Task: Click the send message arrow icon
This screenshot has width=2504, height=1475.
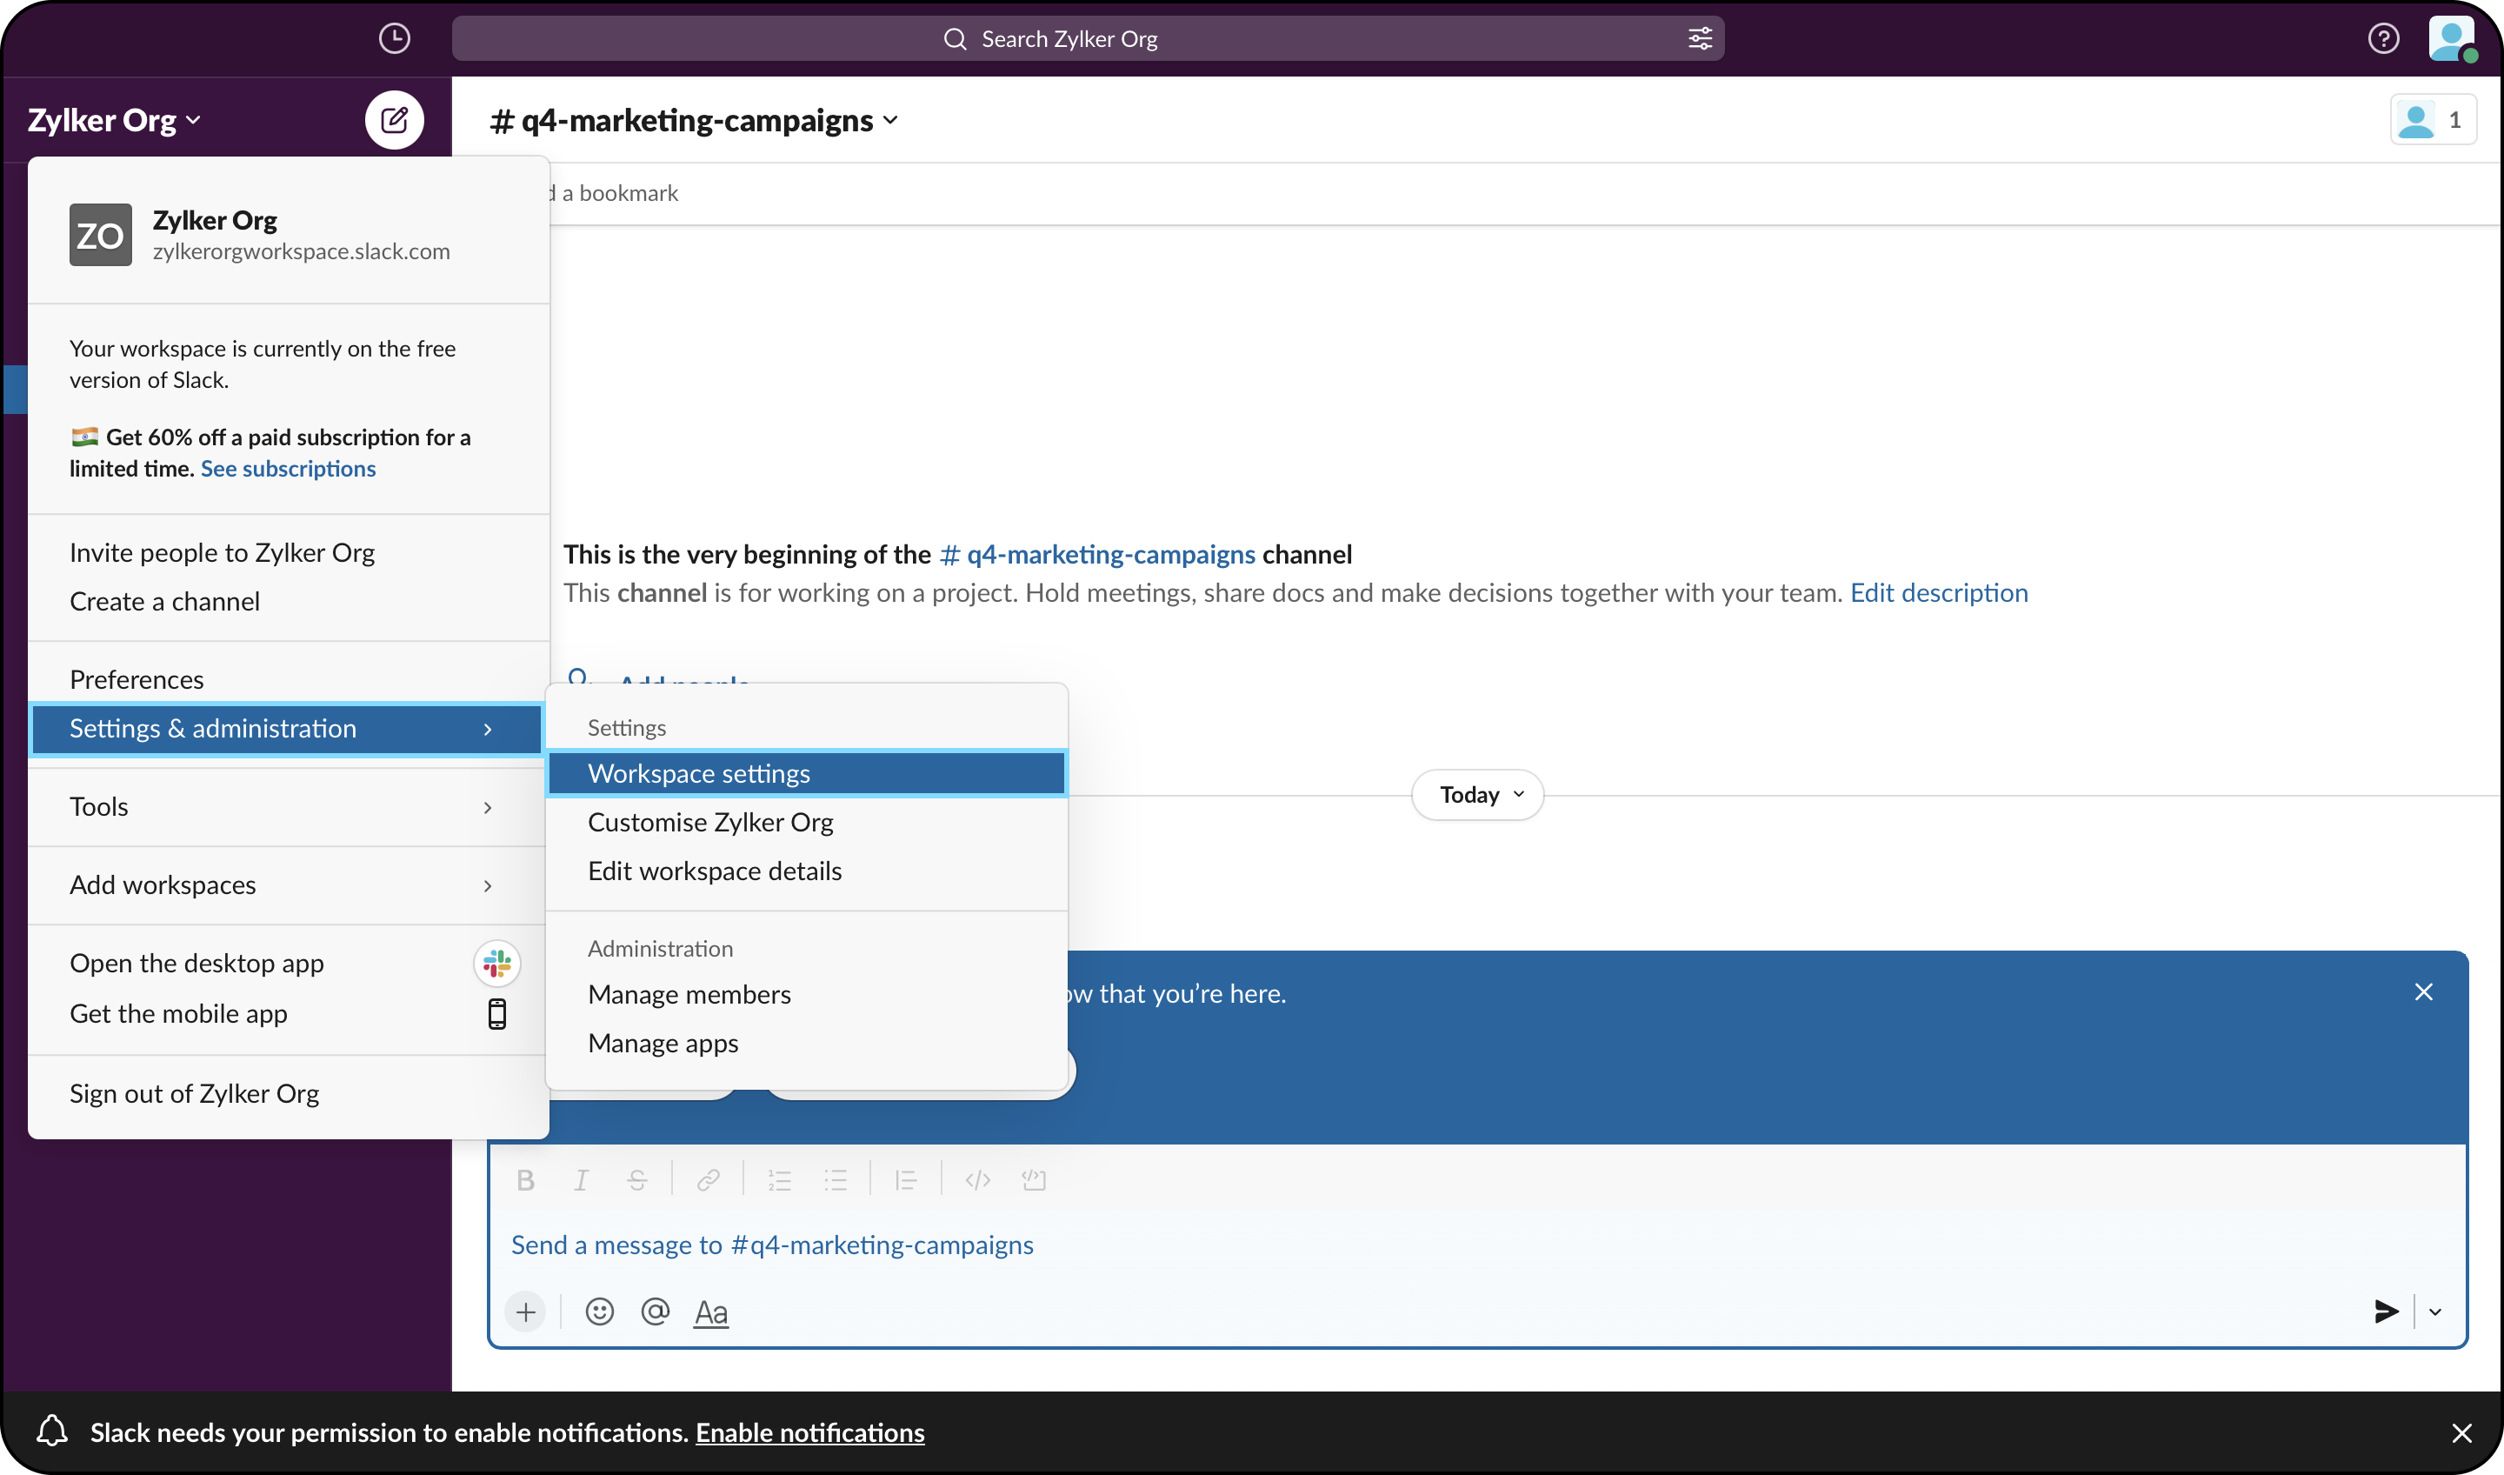Action: pyautogui.click(x=2386, y=1312)
